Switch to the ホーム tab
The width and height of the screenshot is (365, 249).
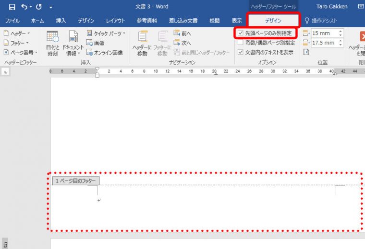pyautogui.click(x=37, y=21)
